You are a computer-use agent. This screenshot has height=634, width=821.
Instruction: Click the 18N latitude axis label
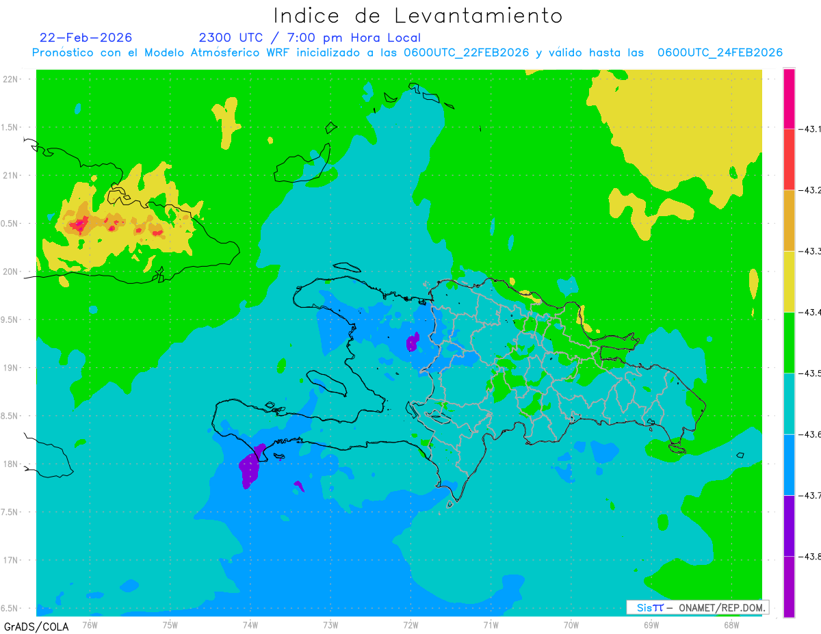(x=11, y=464)
